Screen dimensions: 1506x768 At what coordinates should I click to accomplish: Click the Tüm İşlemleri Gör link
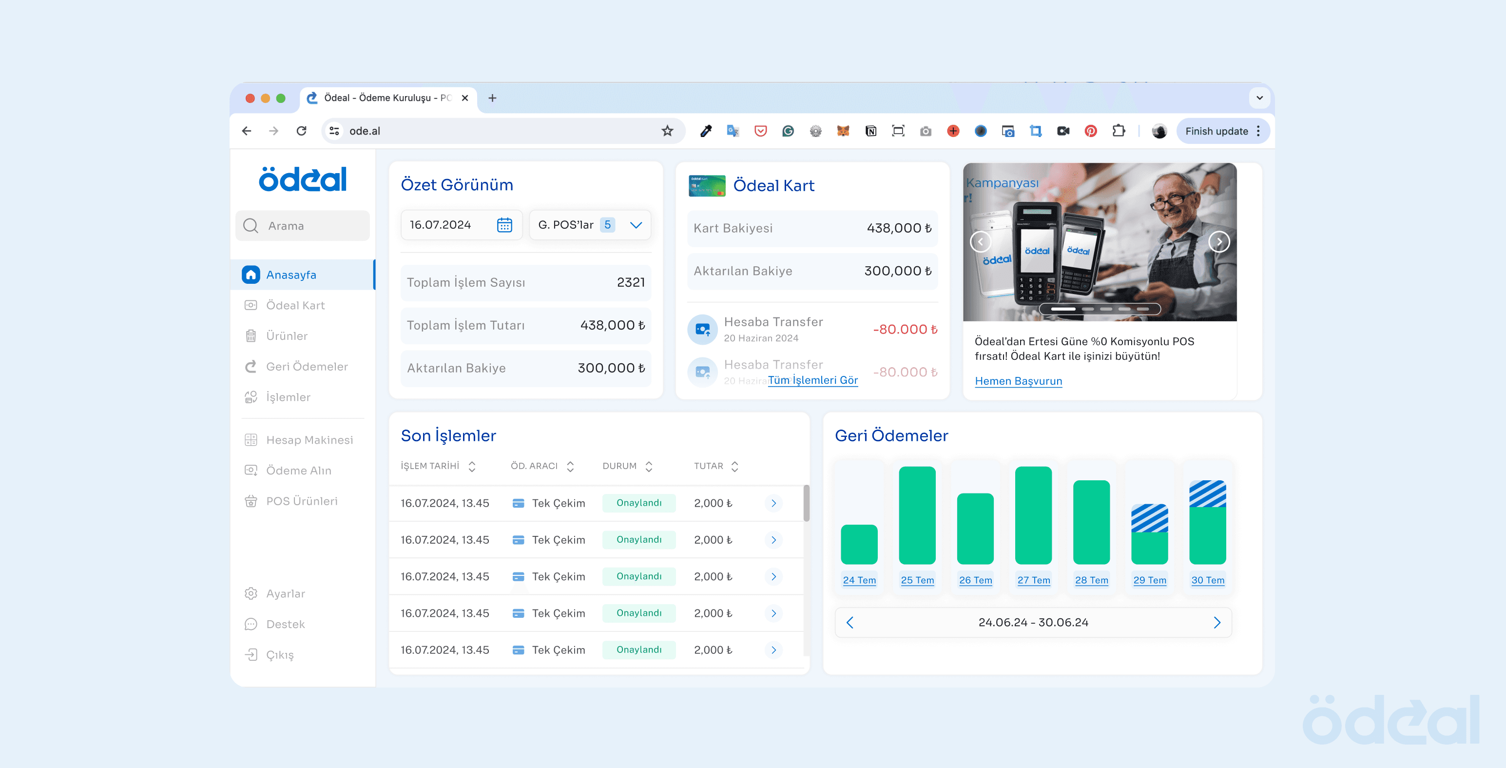coord(812,380)
